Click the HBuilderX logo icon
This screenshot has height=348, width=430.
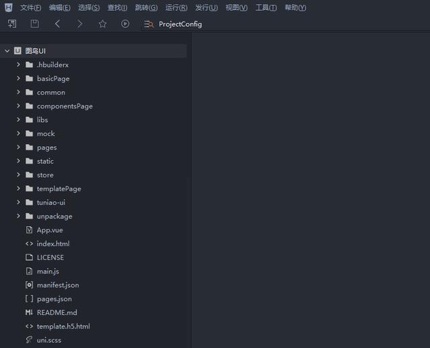[x=9, y=7]
